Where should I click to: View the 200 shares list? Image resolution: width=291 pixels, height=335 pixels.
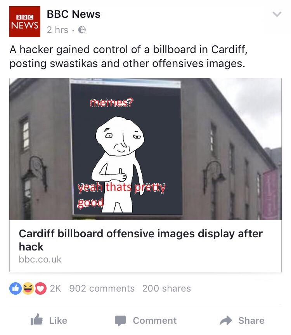coord(166,288)
